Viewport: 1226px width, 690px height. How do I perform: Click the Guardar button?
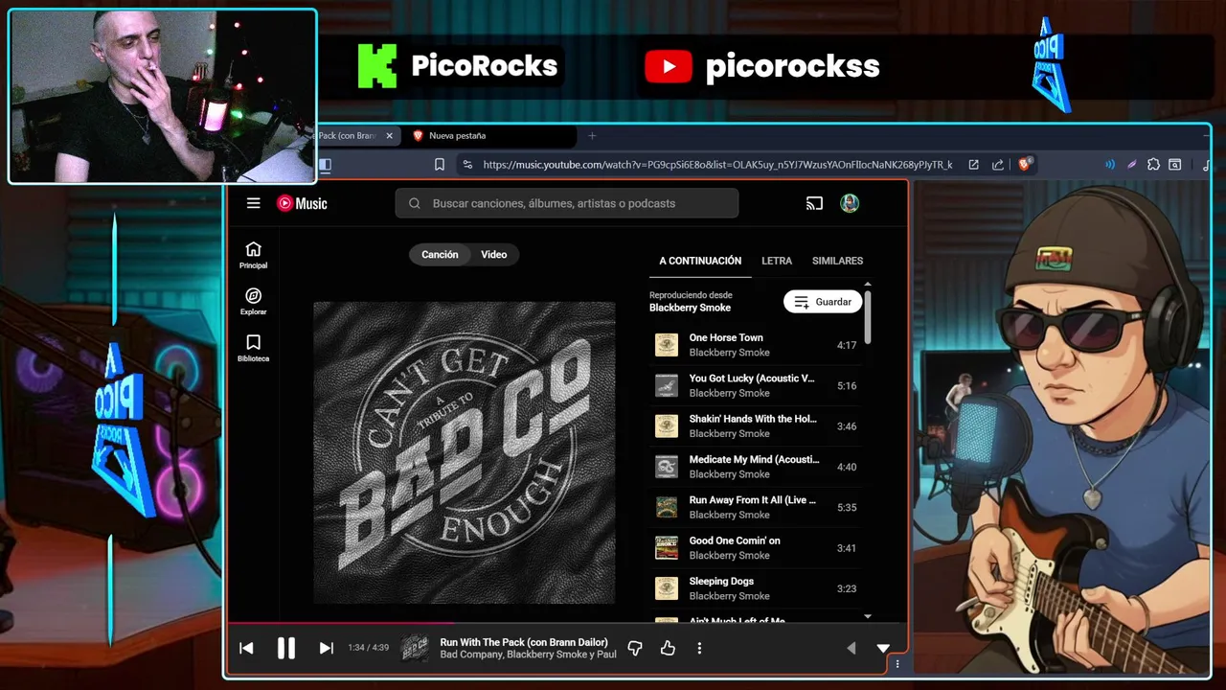coord(823,302)
